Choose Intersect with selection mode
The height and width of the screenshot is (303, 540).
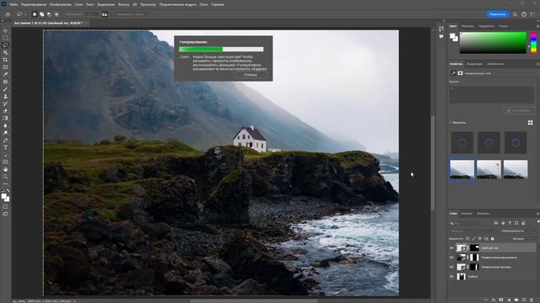[57, 14]
